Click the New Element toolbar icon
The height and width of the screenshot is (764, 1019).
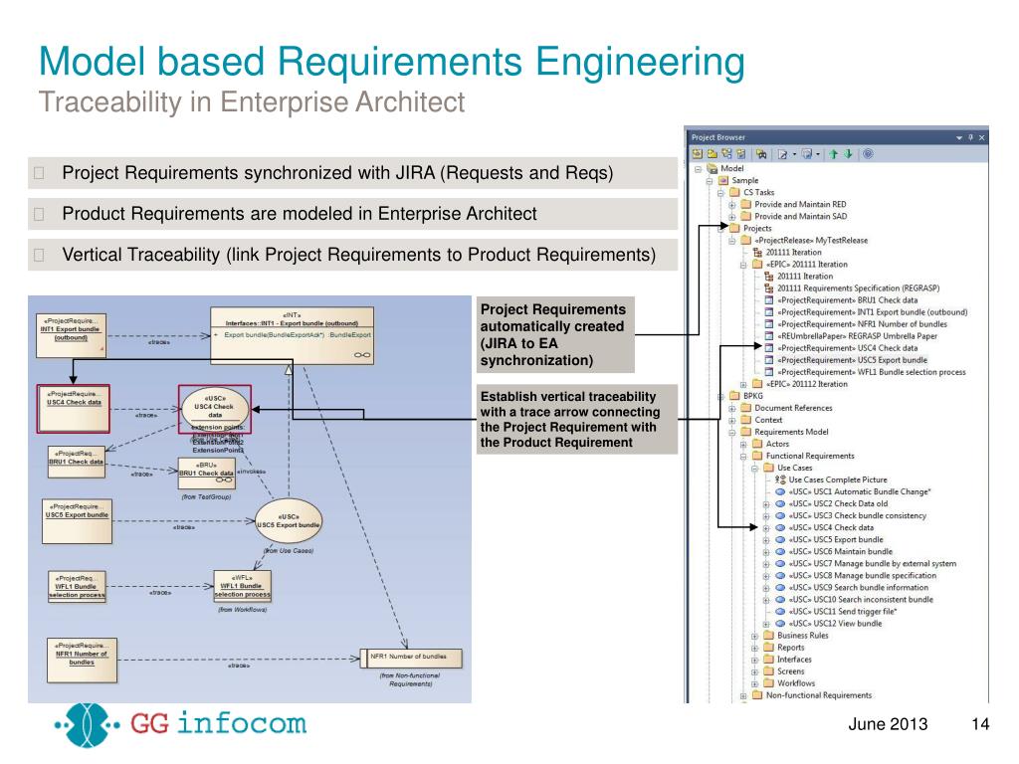point(740,154)
